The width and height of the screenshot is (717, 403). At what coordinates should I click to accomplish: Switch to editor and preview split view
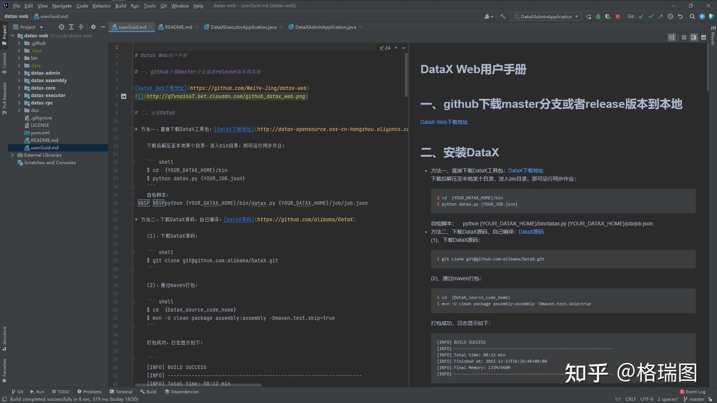click(x=693, y=37)
